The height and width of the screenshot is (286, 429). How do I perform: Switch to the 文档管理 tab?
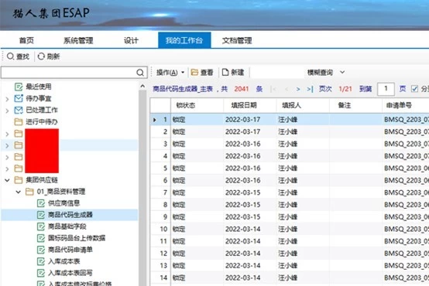point(237,40)
